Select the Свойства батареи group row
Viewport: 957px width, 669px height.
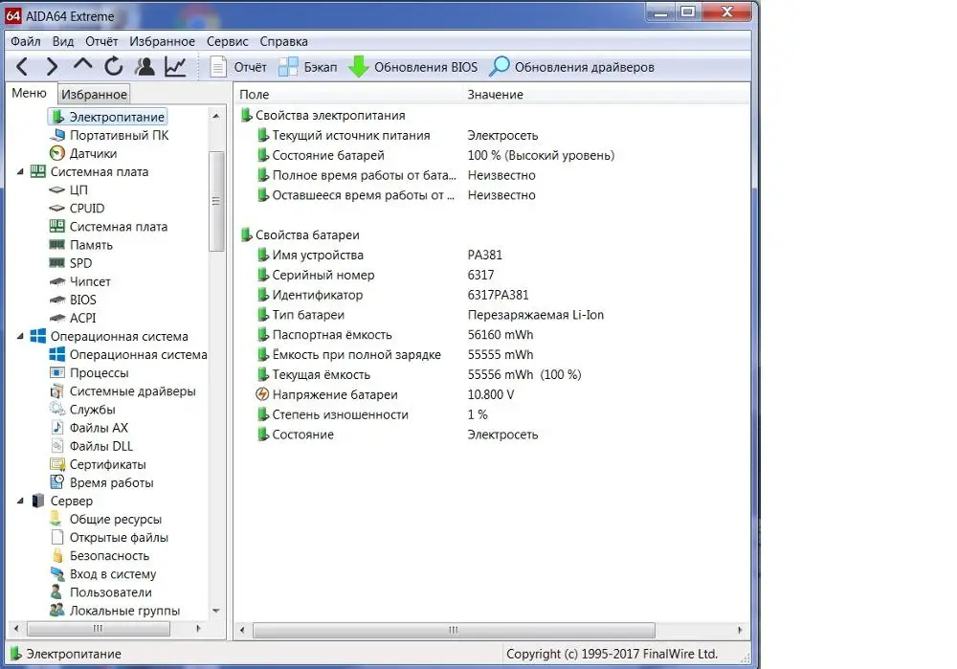point(300,235)
